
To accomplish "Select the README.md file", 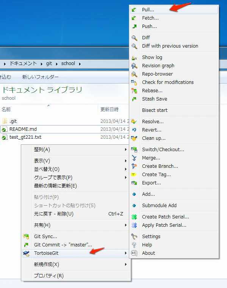I will pos(64,129).
